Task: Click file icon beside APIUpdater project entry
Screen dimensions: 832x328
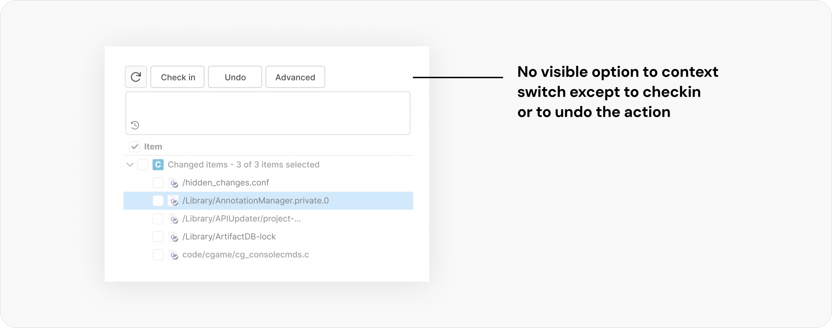Action: (173, 219)
